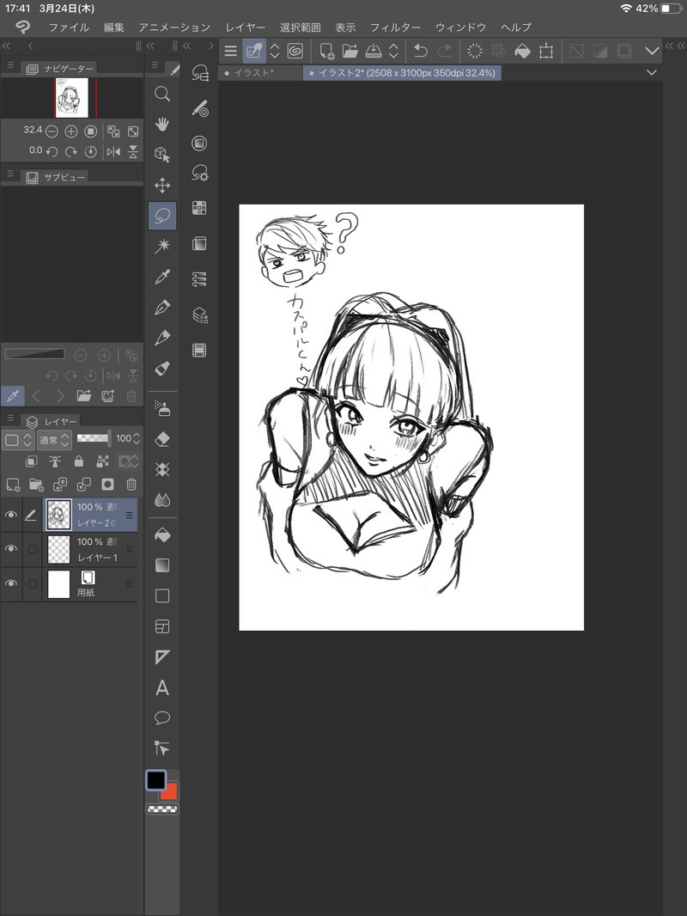The height and width of the screenshot is (916, 687).
Task: Select the Blend droplets tool
Action: click(x=162, y=500)
